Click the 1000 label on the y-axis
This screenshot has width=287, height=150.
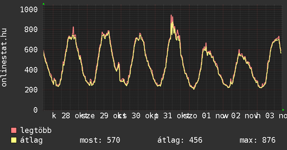[29, 9]
